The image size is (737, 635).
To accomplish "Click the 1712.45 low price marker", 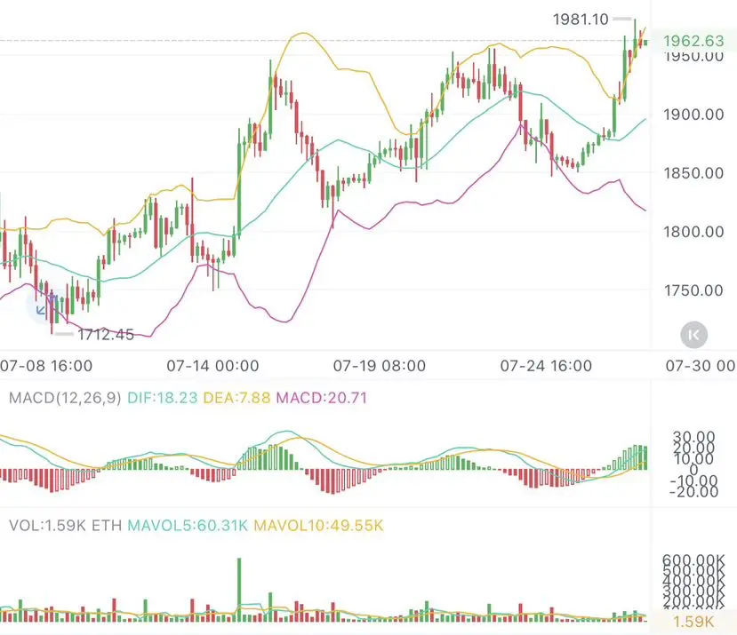I will coord(105,335).
